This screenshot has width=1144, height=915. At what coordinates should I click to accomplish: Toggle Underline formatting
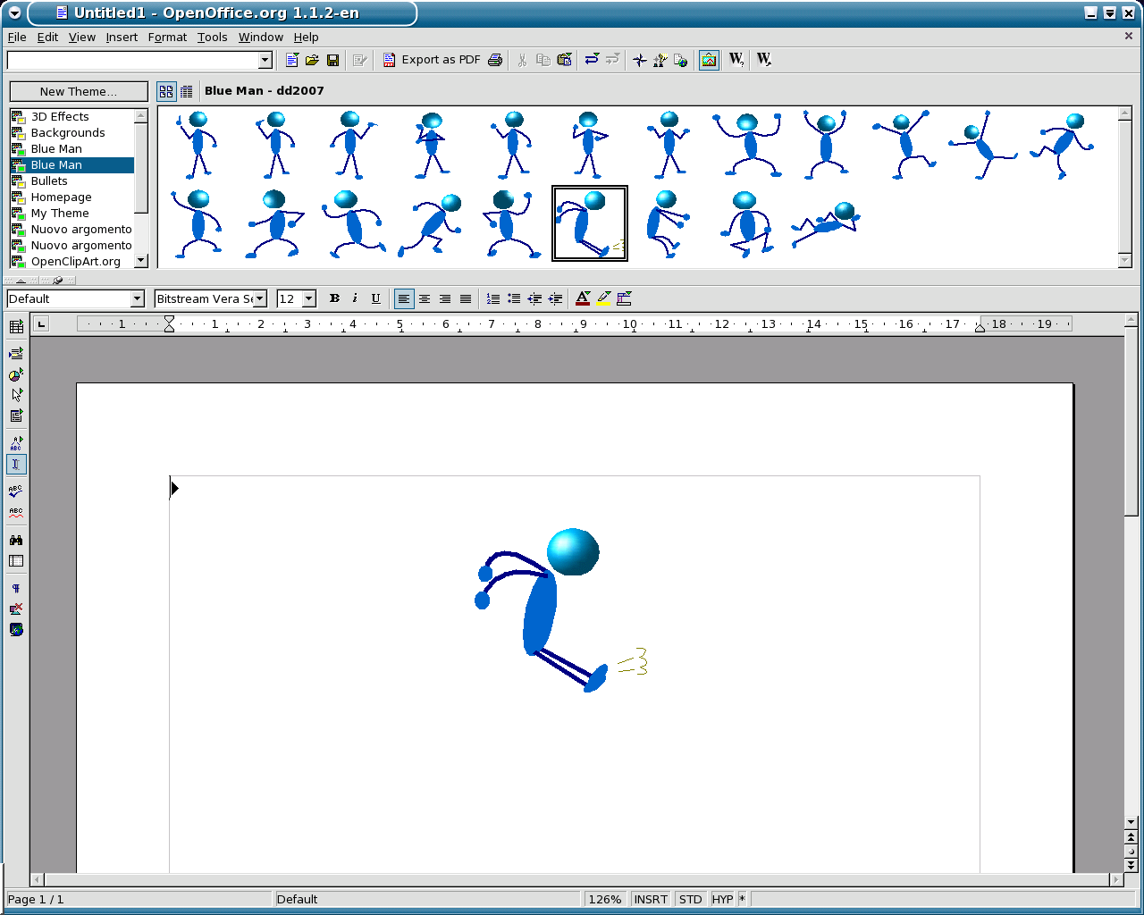pyautogui.click(x=375, y=298)
